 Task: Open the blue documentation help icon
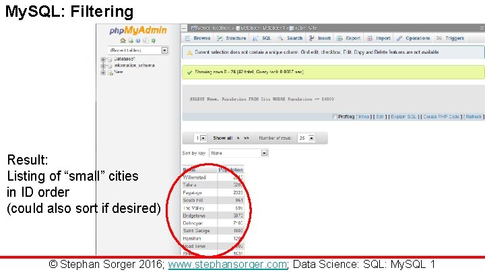pos(138,40)
